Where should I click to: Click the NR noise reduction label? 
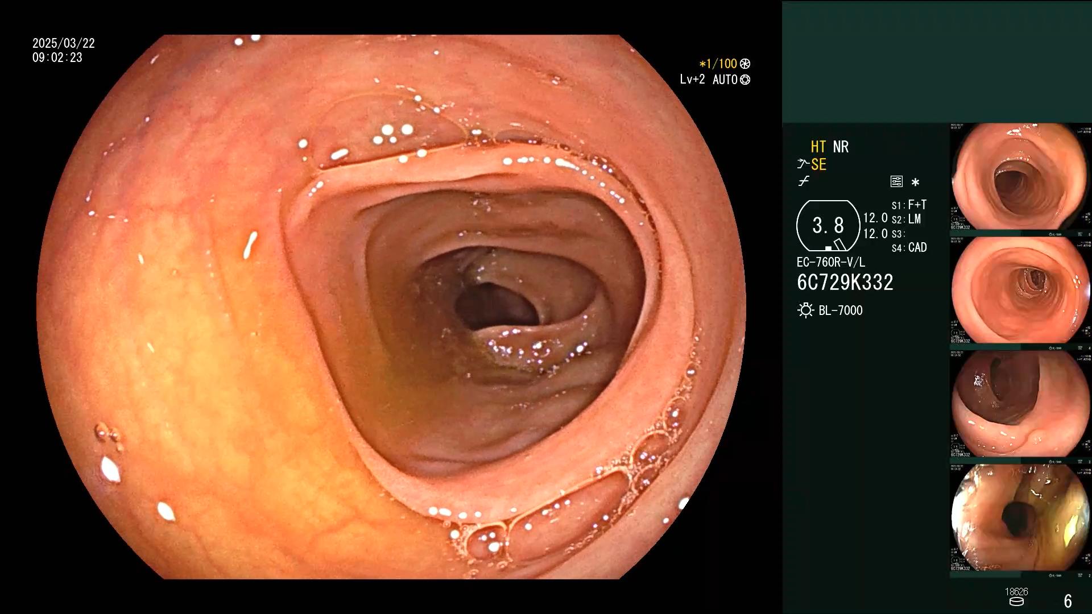pos(841,147)
